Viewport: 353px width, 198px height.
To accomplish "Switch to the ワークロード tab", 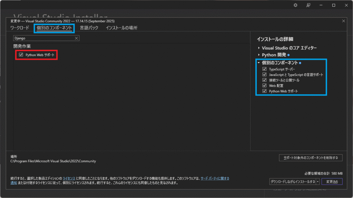I will [x=20, y=28].
